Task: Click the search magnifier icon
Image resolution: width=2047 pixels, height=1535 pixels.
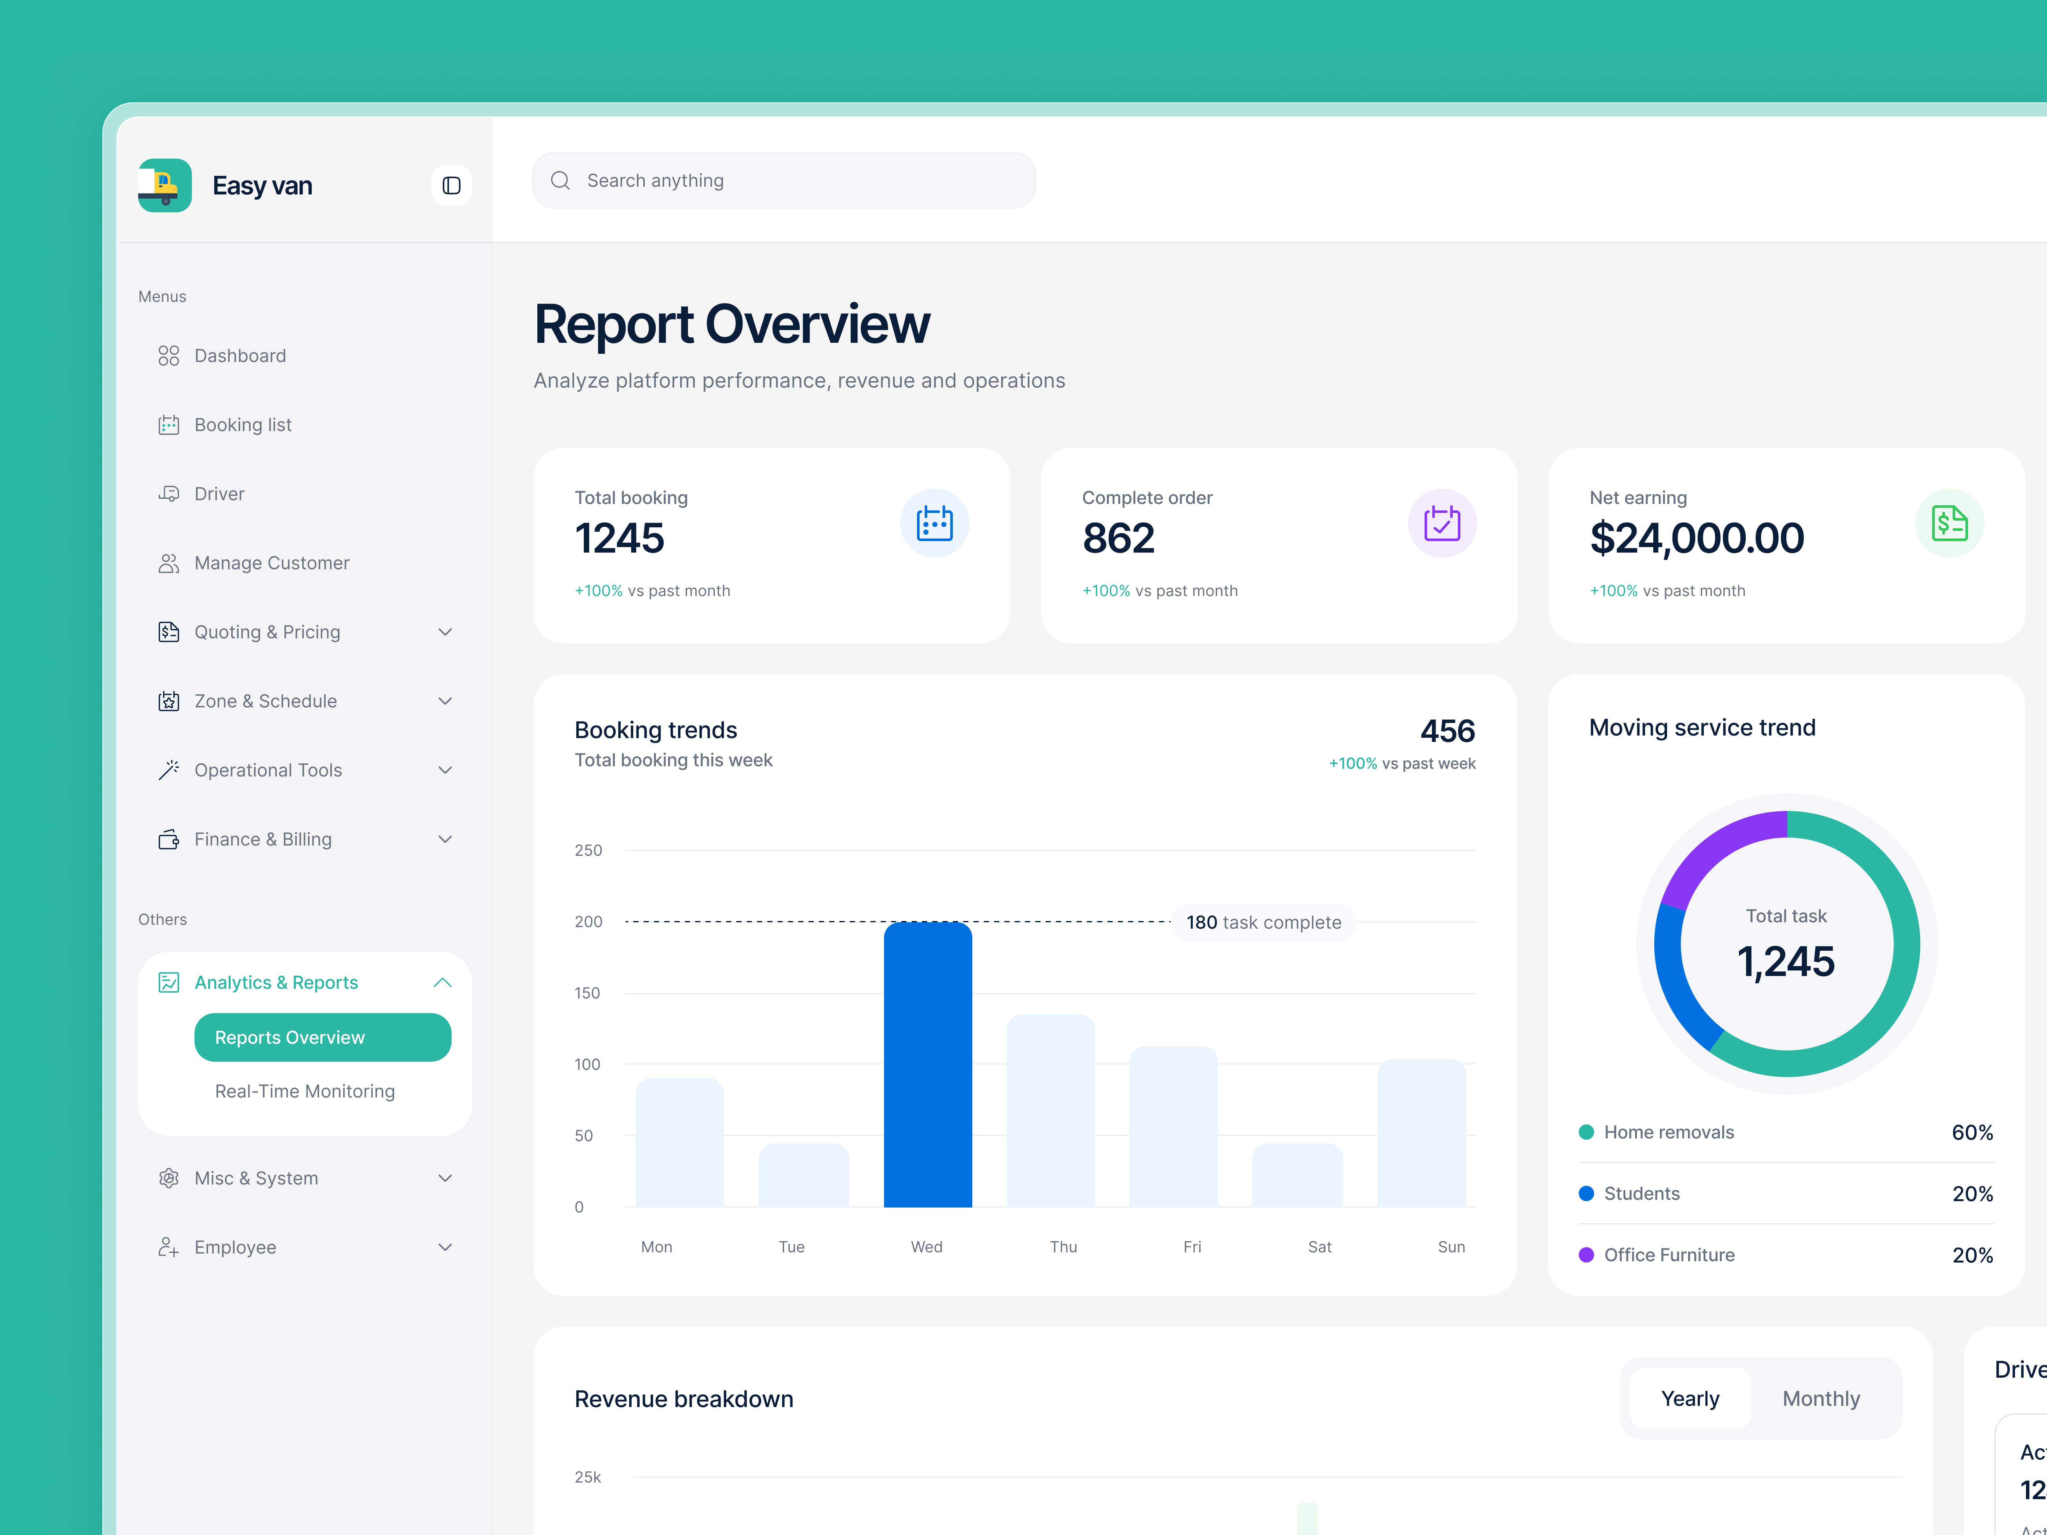Action: 561,180
